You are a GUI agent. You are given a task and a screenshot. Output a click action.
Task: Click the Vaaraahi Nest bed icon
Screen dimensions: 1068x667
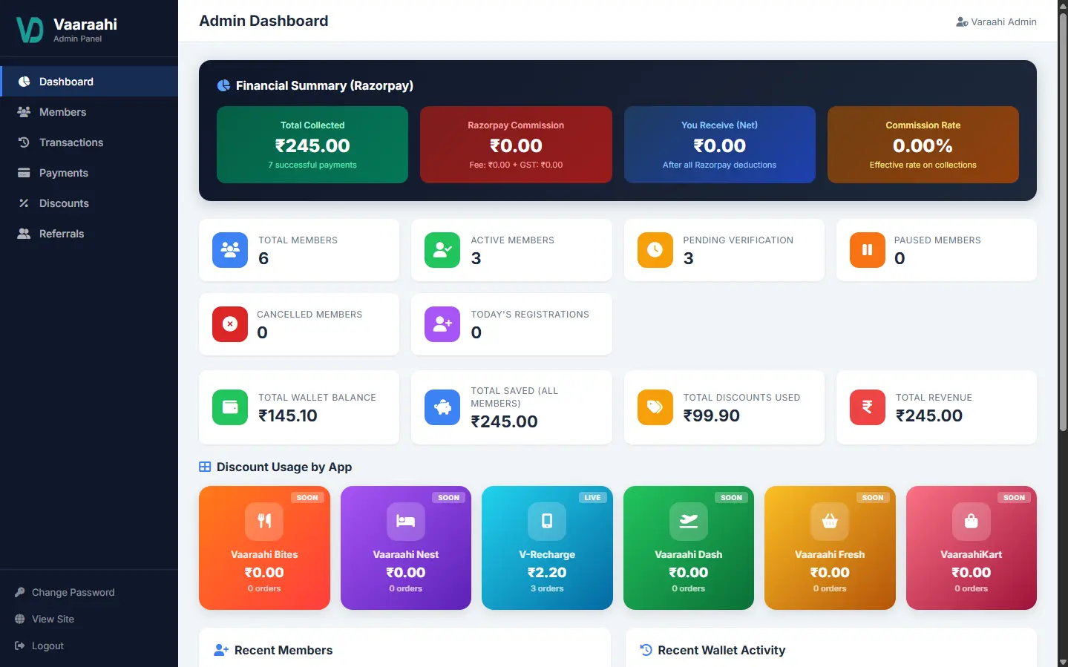(406, 521)
